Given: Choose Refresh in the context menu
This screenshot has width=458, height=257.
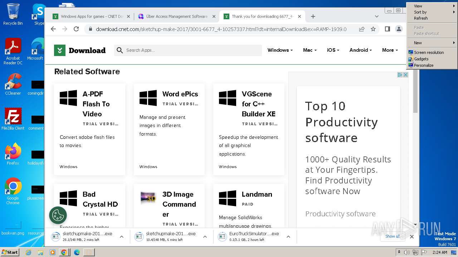Looking at the screenshot, I should [x=432, y=18].
